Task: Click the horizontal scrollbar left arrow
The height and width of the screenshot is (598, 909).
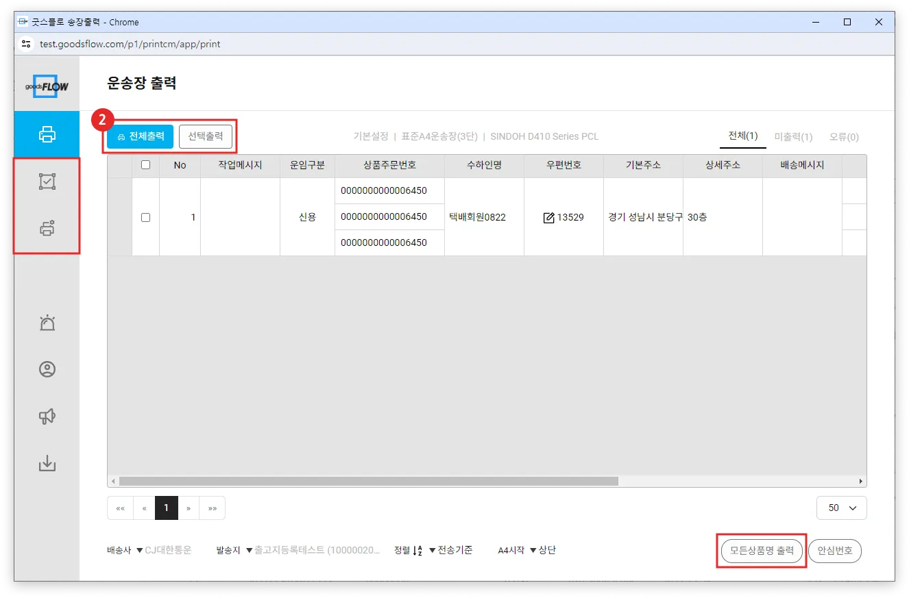Action: pyautogui.click(x=113, y=482)
